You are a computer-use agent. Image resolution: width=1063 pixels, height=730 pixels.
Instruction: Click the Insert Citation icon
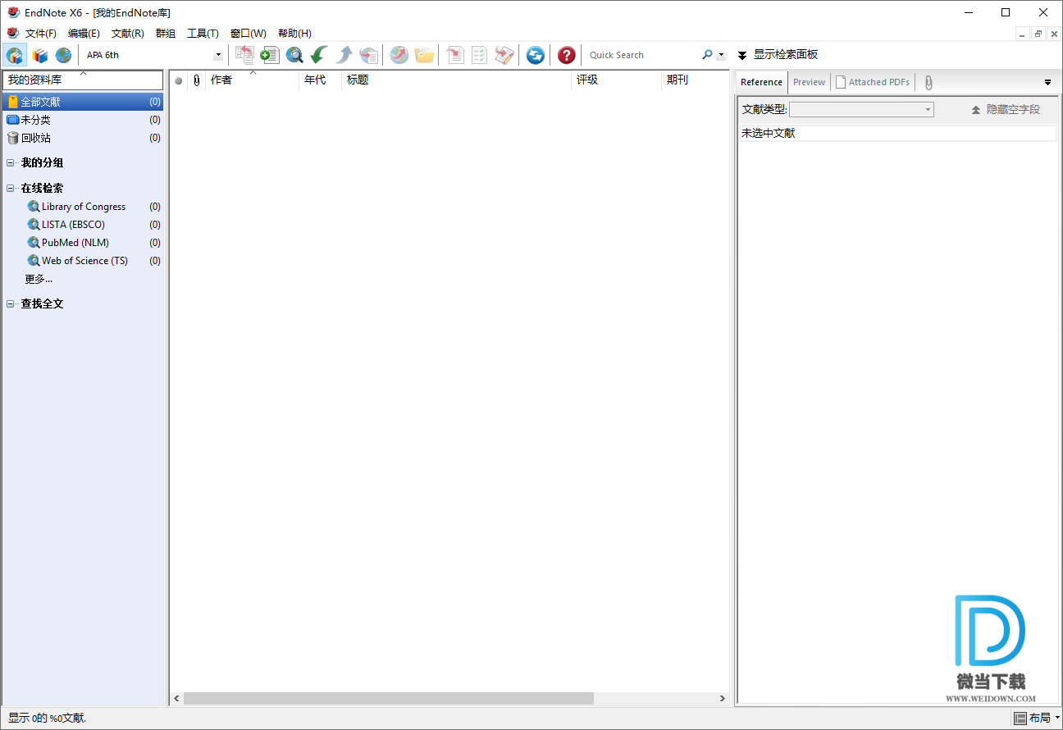coord(454,55)
